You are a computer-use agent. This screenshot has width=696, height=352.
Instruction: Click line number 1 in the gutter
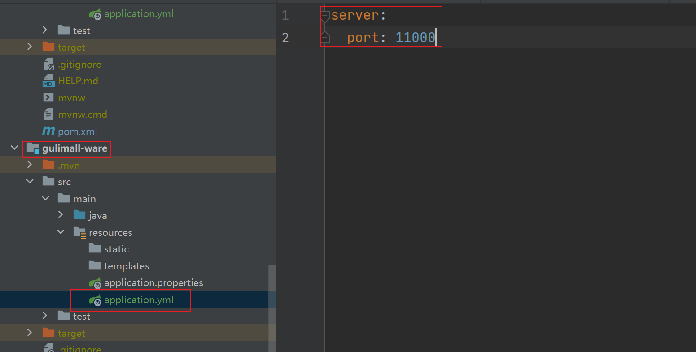point(285,16)
